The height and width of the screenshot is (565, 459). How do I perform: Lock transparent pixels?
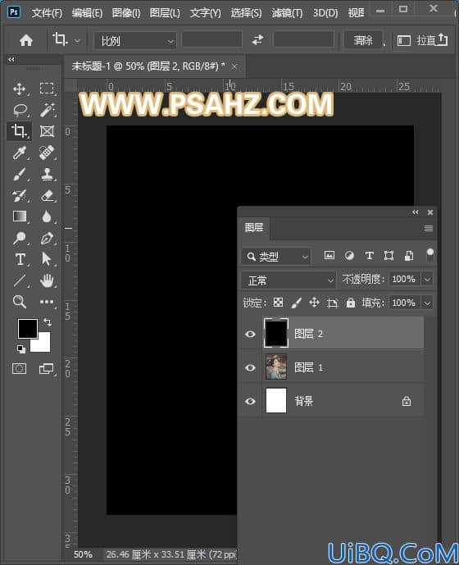[x=278, y=303]
